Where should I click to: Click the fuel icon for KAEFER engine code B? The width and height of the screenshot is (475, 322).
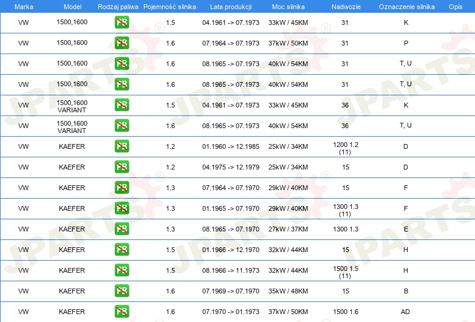pyautogui.click(x=121, y=291)
